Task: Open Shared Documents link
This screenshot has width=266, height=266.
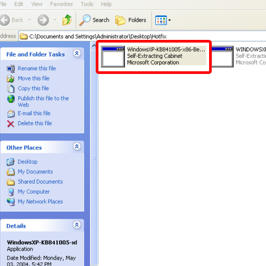Action: coord(40,181)
